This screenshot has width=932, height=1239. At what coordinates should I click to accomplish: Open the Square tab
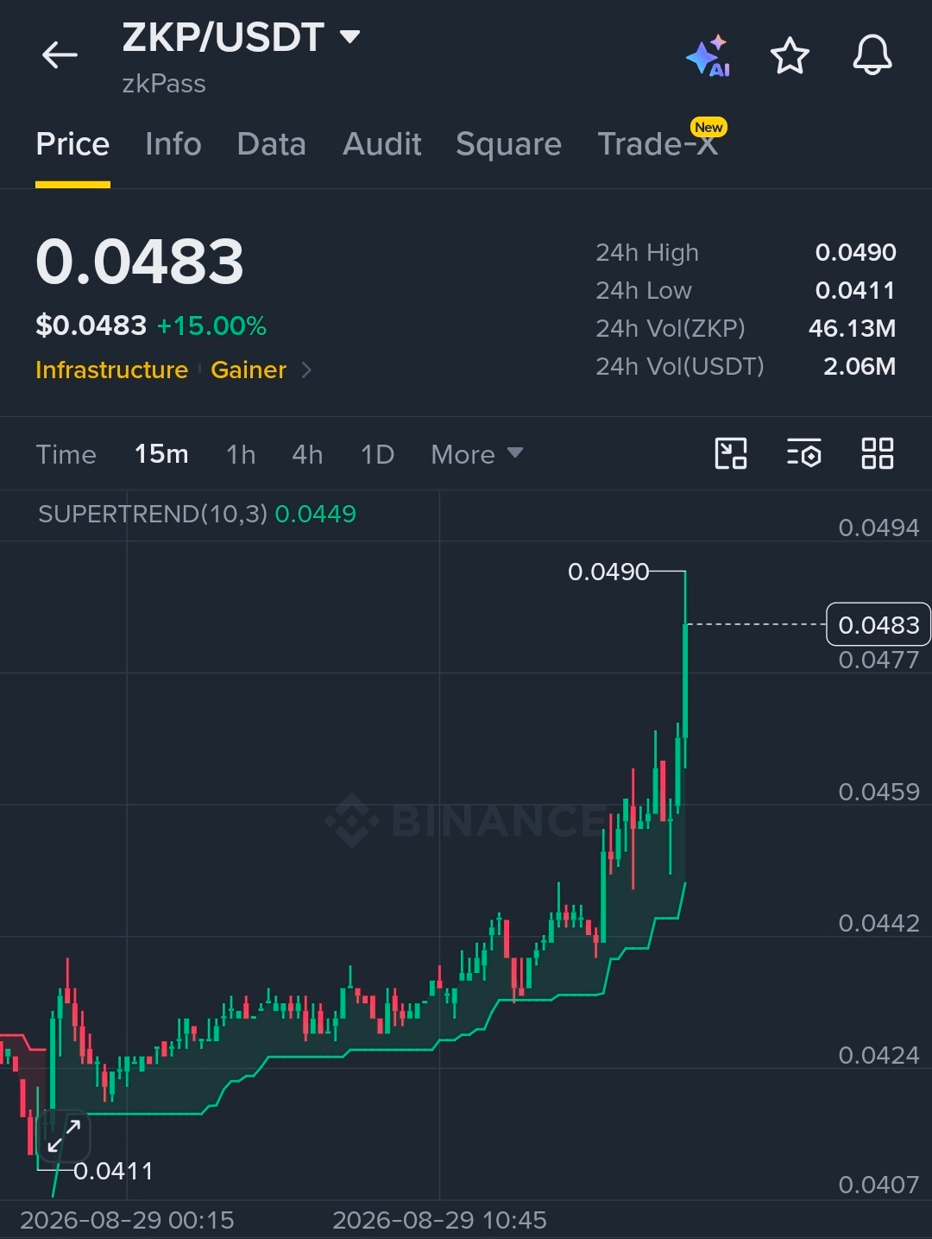click(508, 144)
